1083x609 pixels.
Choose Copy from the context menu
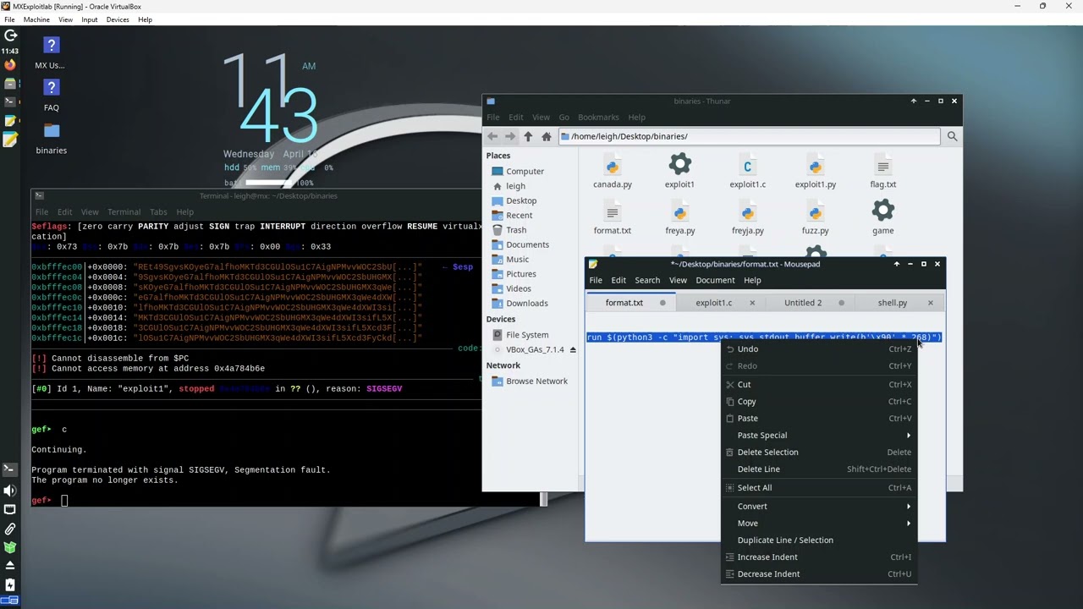coord(819,401)
